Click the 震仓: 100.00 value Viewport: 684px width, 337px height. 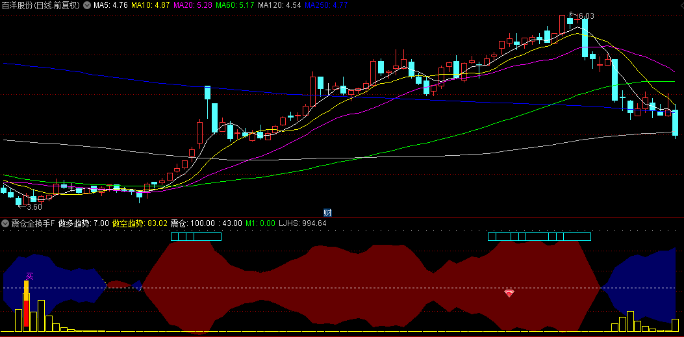(192, 223)
